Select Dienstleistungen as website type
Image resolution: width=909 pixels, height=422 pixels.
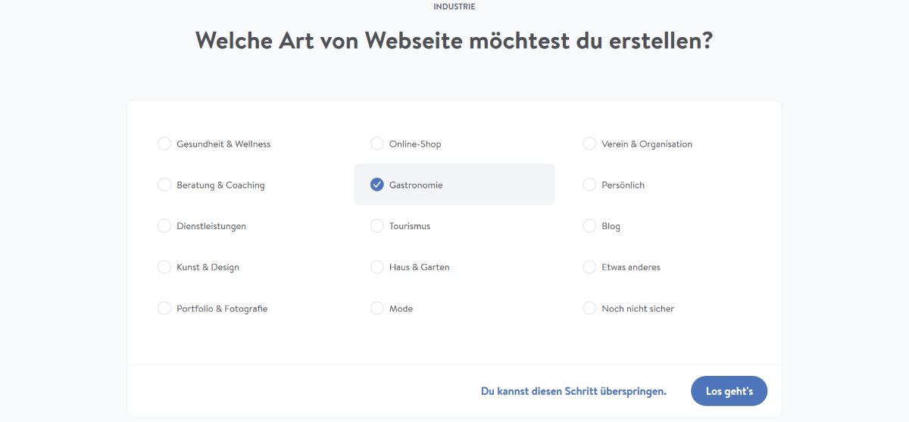pyautogui.click(x=164, y=226)
